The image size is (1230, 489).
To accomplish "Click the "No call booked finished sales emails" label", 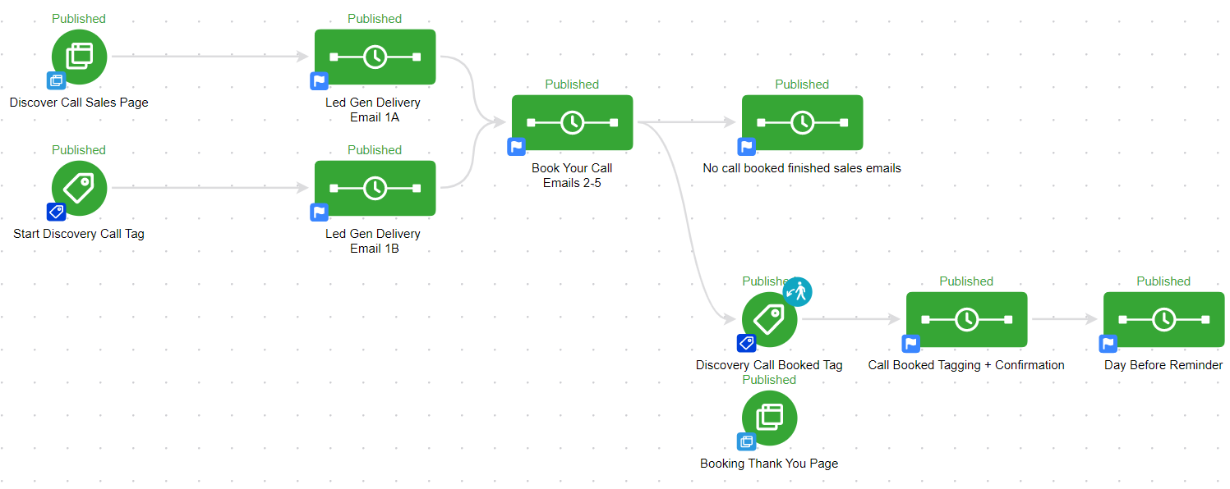I will [x=802, y=168].
